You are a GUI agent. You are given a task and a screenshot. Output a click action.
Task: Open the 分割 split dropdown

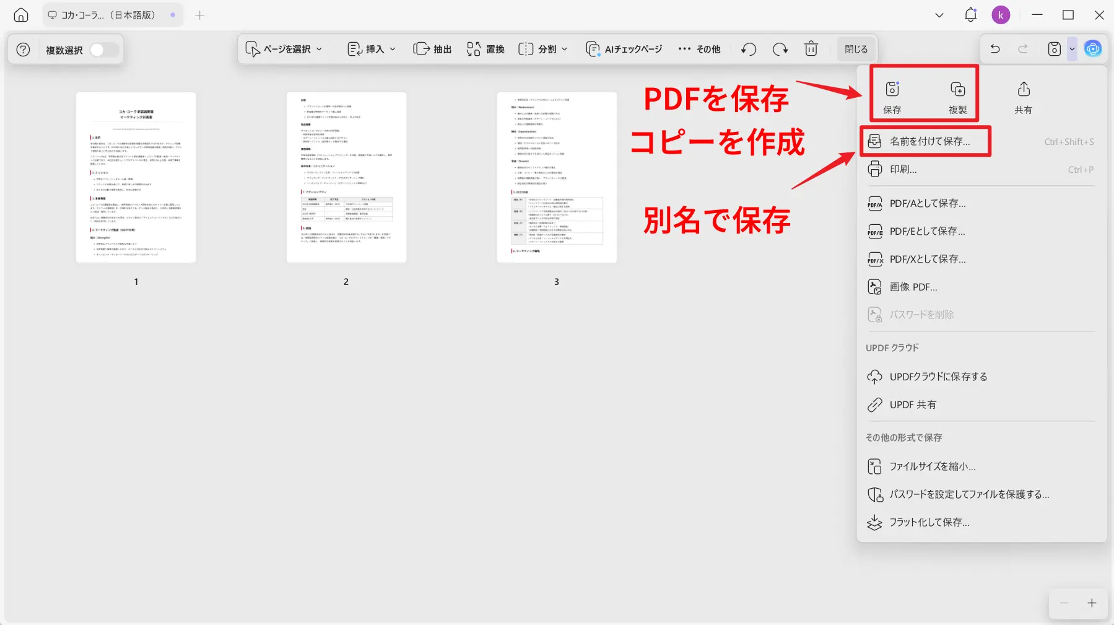click(x=543, y=49)
